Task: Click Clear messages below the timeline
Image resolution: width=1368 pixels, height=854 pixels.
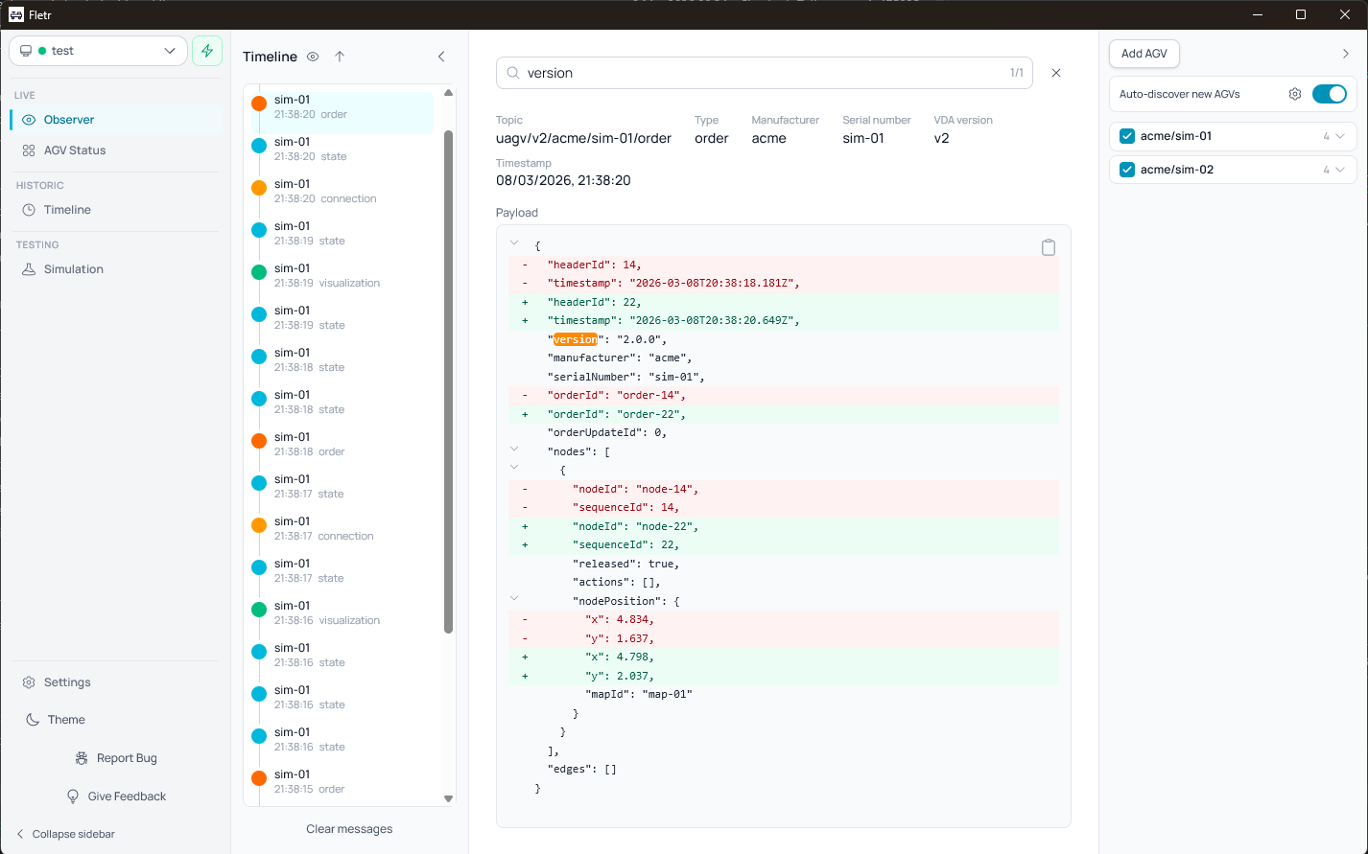Action: click(x=349, y=829)
